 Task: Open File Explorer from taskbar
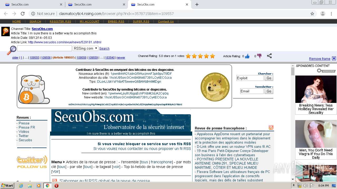pos(30,186)
